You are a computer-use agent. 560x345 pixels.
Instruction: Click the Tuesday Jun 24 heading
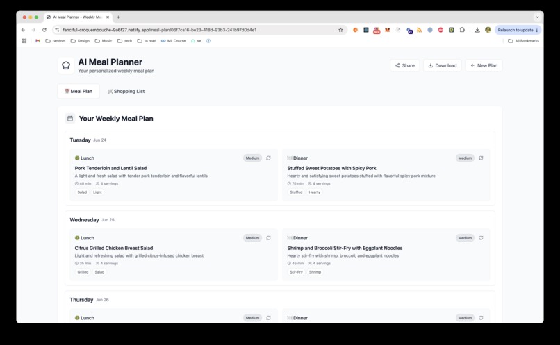[x=88, y=140]
